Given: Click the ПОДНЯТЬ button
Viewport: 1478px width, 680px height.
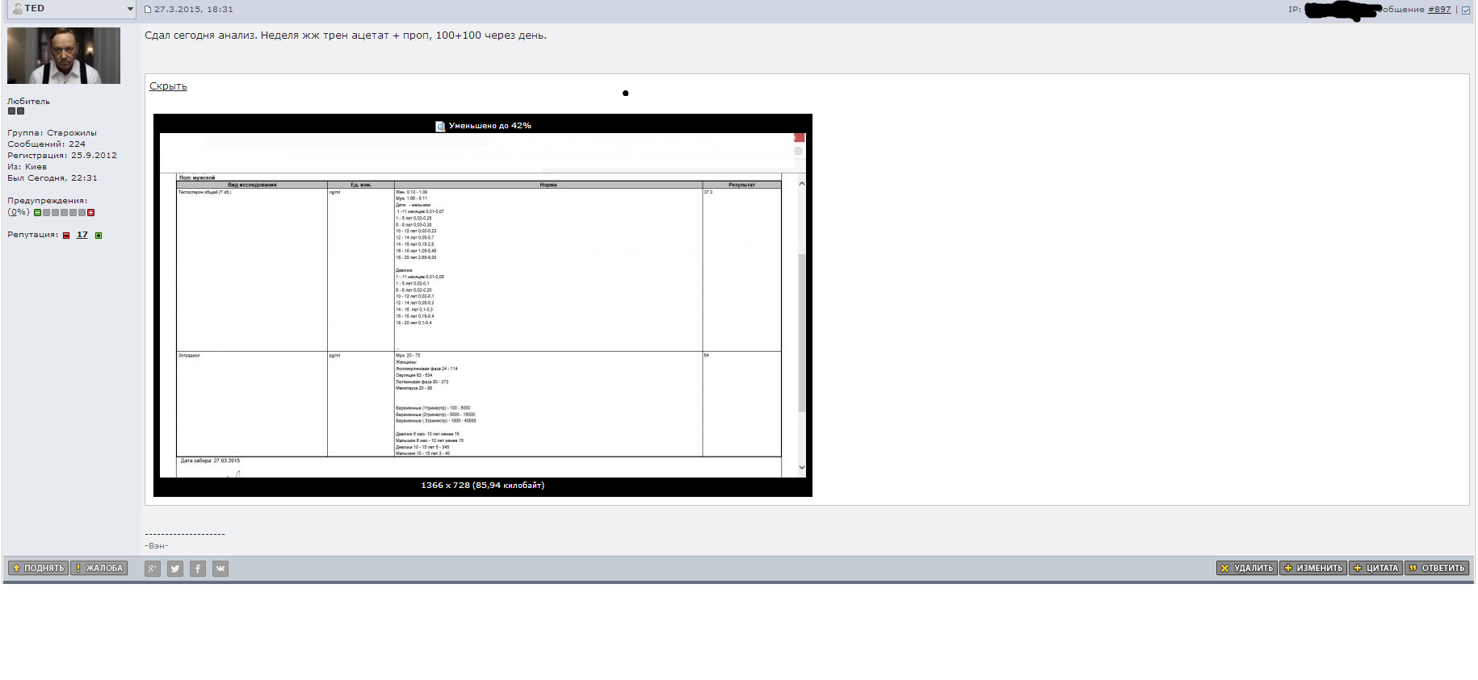Looking at the screenshot, I should click(x=38, y=568).
